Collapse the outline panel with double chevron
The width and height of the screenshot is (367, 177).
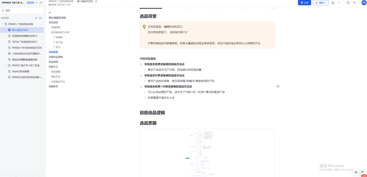coord(50,13)
